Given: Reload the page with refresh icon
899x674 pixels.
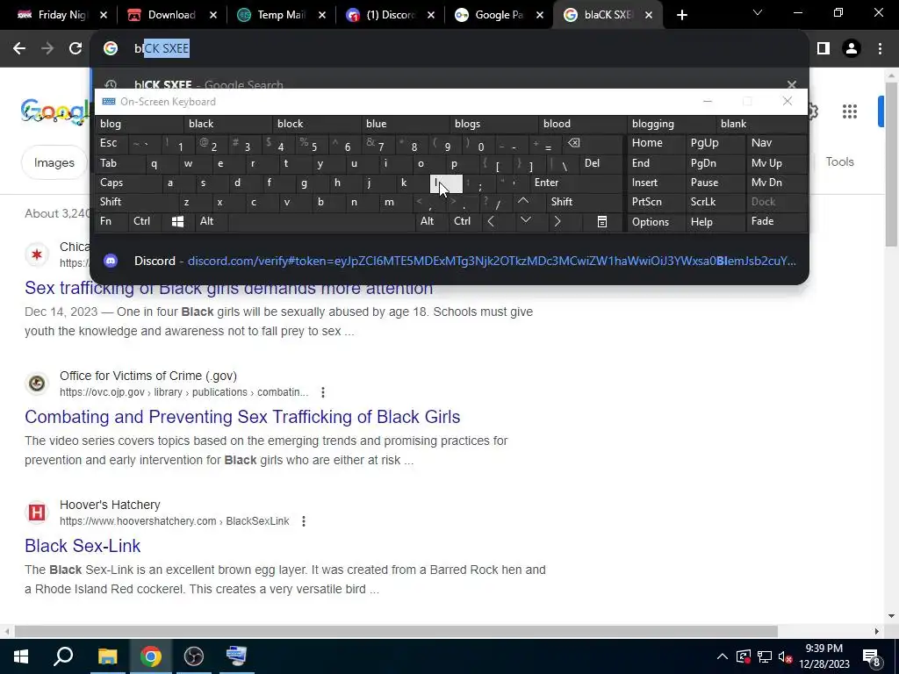Looking at the screenshot, I should [76, 49].
